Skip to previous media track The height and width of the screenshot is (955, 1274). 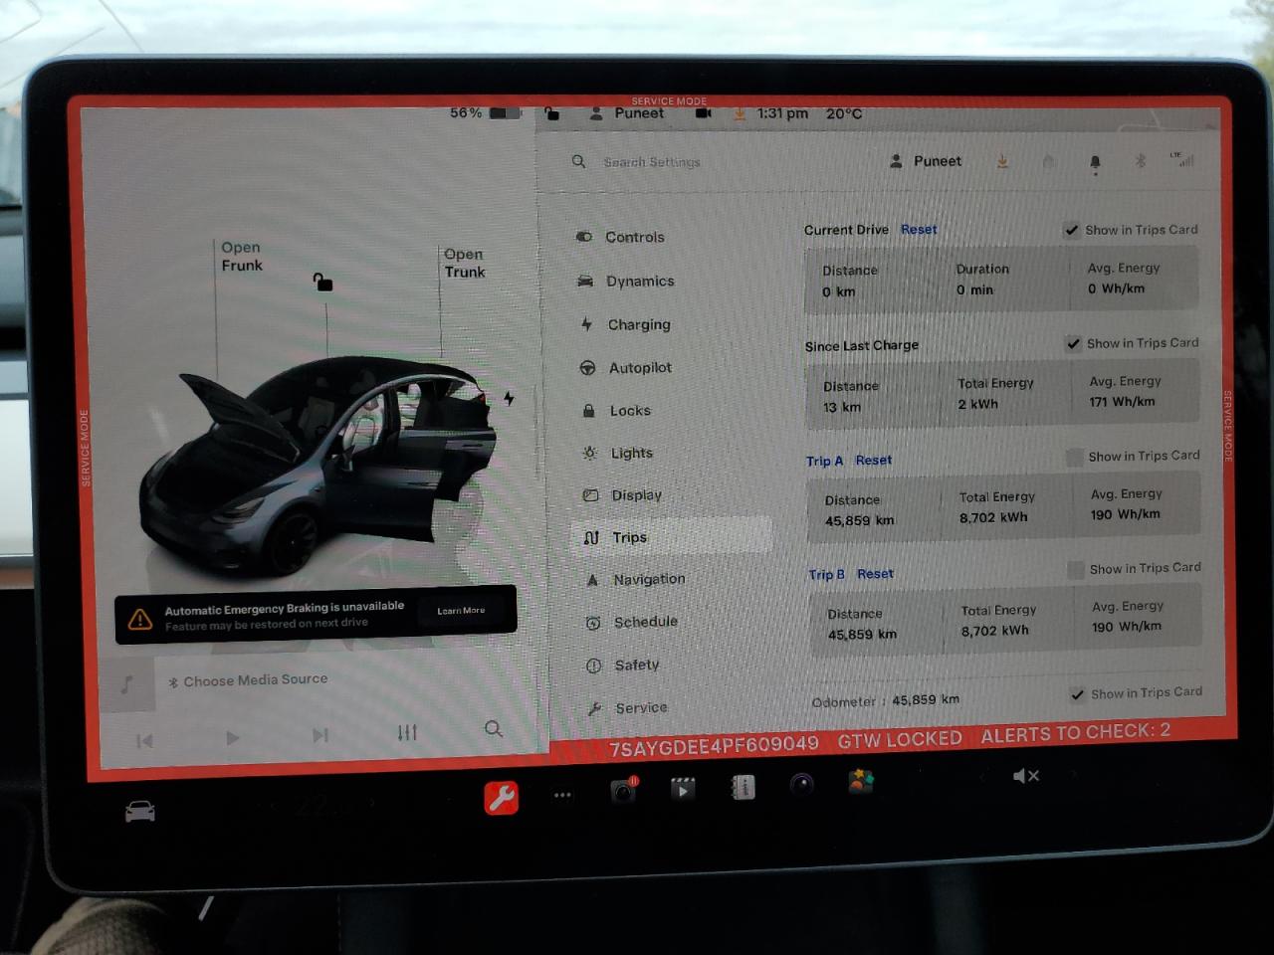(145, 740)
